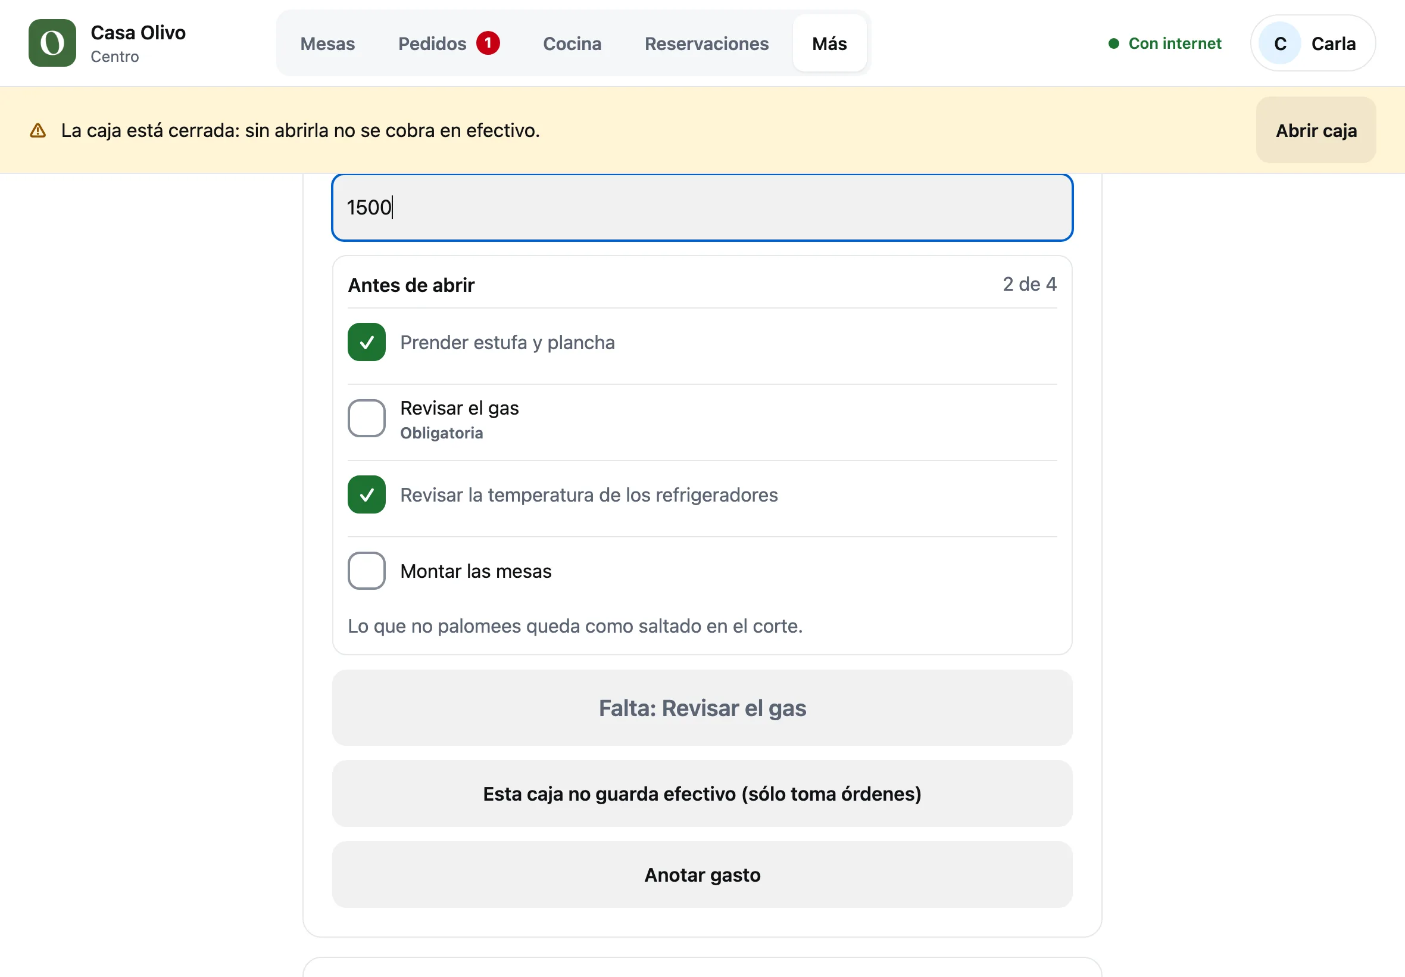Click the red Pedidos notification badge
Screen dimensions: 1405x977
[488, 43]
